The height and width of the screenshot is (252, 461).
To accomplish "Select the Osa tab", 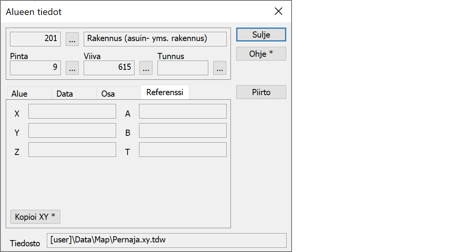I will click(x=108, y=94).
